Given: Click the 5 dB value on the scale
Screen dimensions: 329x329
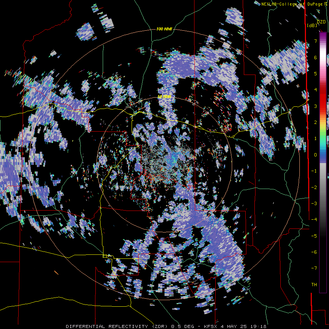Looking at the screenshot, I should [x=315, y=73].
